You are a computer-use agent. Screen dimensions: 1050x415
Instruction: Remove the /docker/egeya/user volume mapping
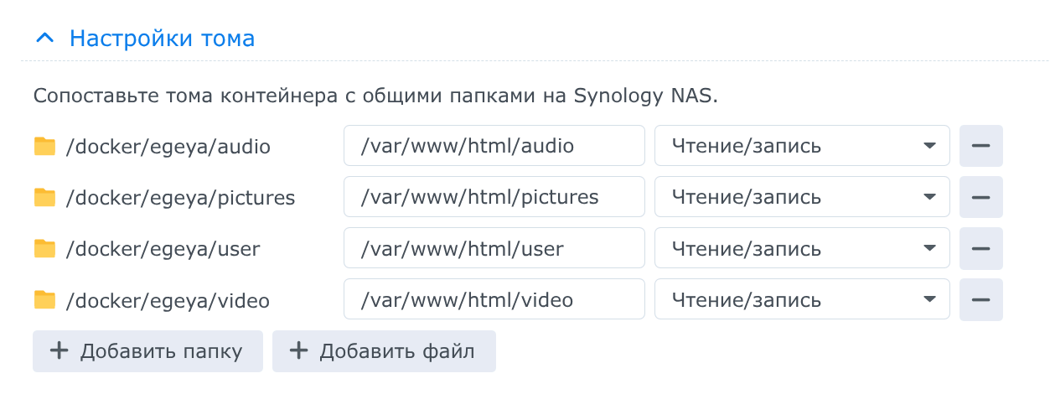click(x=980, y=248)
